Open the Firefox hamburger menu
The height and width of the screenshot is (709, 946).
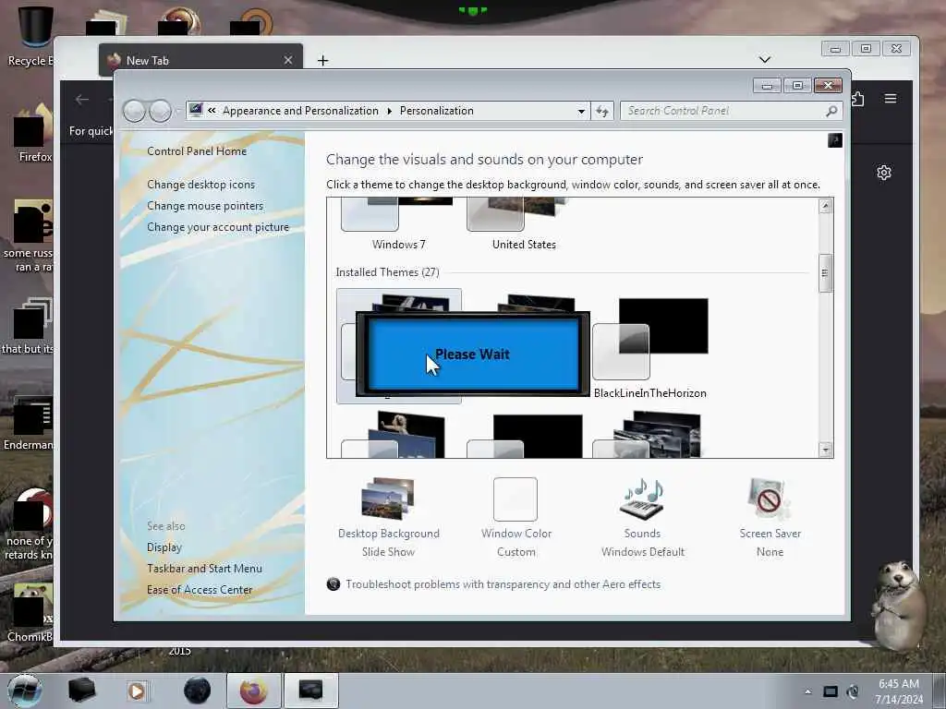(891, 98)
